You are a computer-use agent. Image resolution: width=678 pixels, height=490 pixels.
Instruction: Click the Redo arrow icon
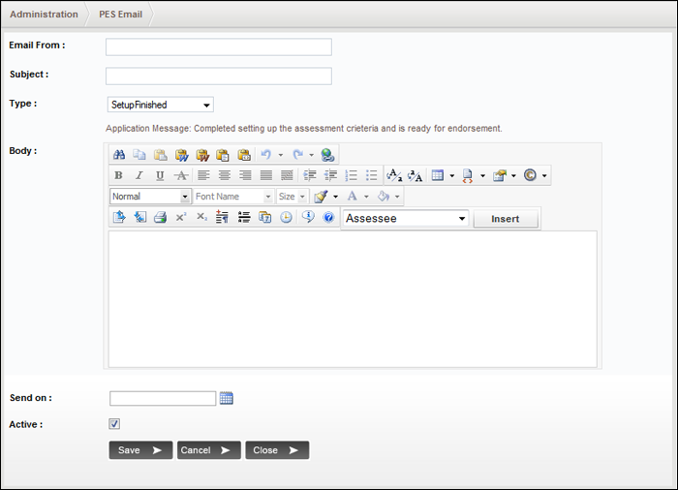click(297, 154)
